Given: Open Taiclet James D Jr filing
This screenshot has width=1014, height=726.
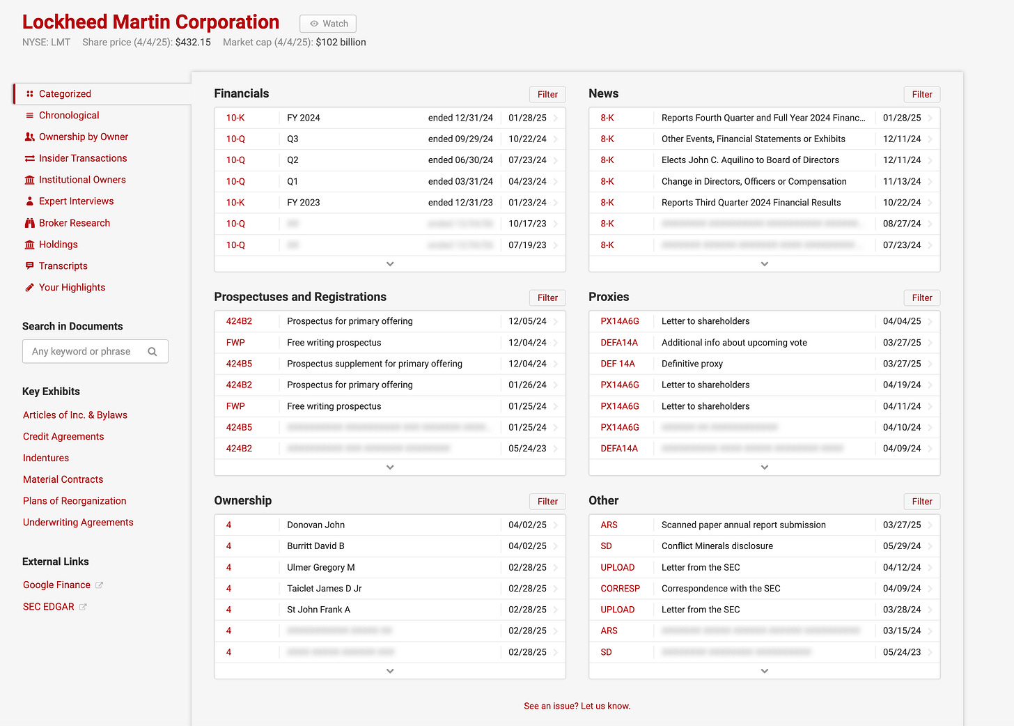Looking at the screenshot, I should coord(390,589).
